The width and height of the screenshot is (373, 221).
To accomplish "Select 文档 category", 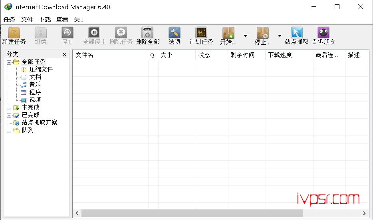I will click(x=35, y=77).
